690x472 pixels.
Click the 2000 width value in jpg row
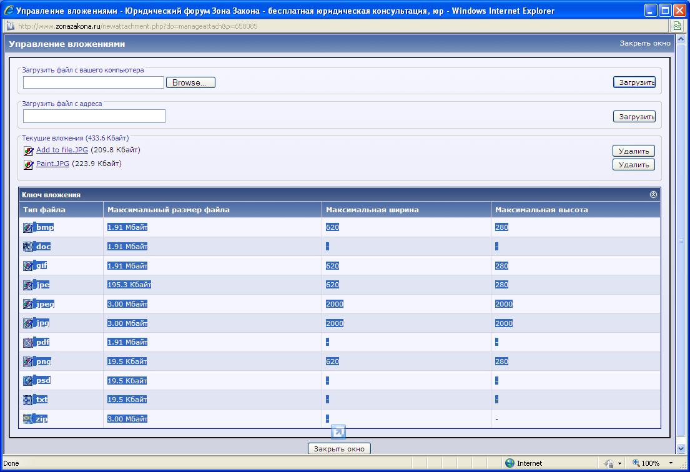[335, 323]
